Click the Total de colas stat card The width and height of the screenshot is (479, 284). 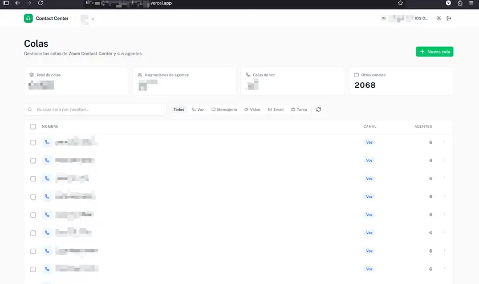click(76, 81)
